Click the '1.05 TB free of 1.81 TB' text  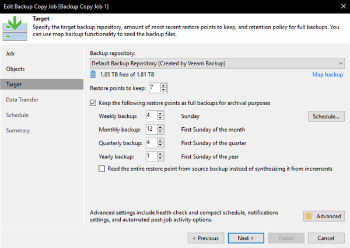click(x=127, y=75)
